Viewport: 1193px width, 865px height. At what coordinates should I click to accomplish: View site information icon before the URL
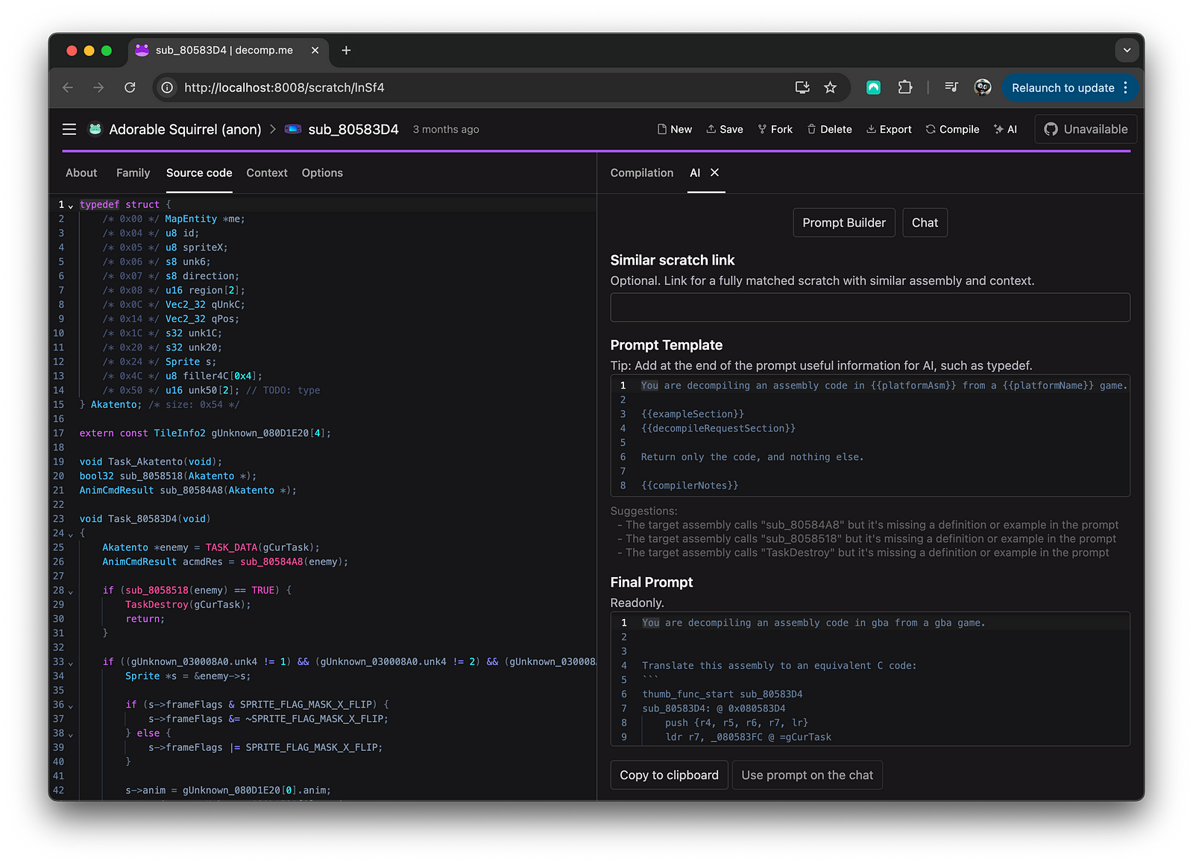[x=168, y=87]
